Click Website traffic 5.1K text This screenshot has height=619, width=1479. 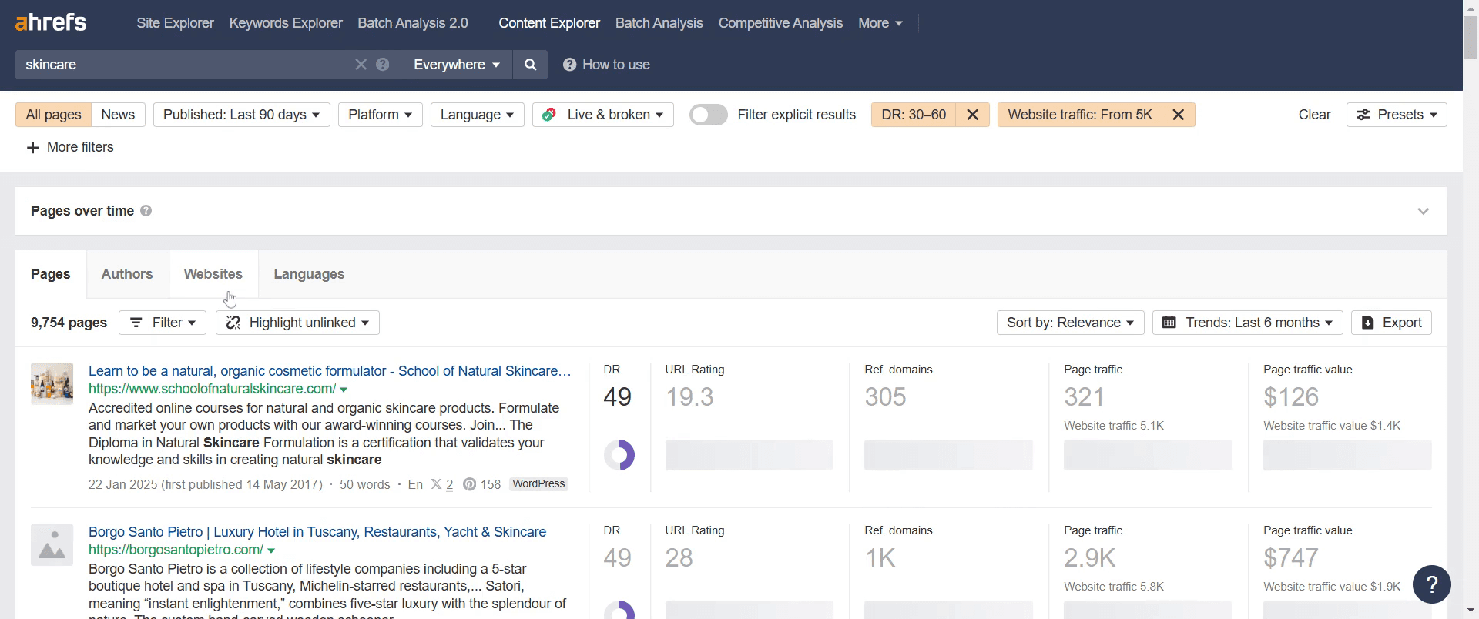[1114, 426]
